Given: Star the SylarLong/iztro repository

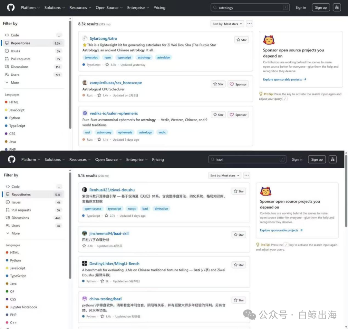Looking at the screenshot, I should tap(241, 40).
